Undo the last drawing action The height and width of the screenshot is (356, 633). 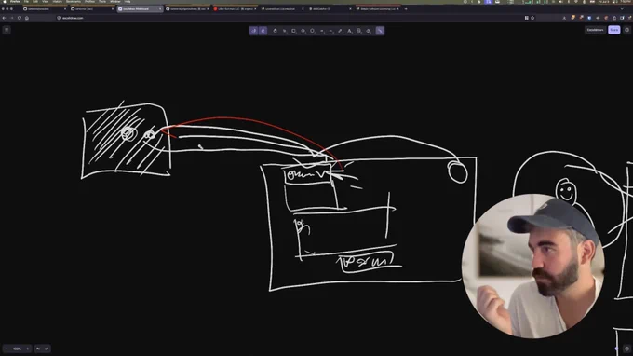38,349
